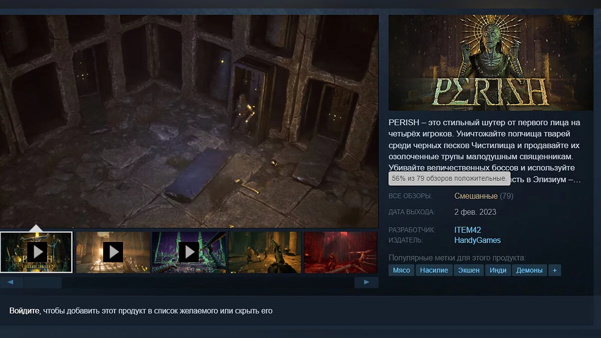This screenshot has width=601, height=338.
Task: Expand more tags with the plus button
Action: click(554, 270)
